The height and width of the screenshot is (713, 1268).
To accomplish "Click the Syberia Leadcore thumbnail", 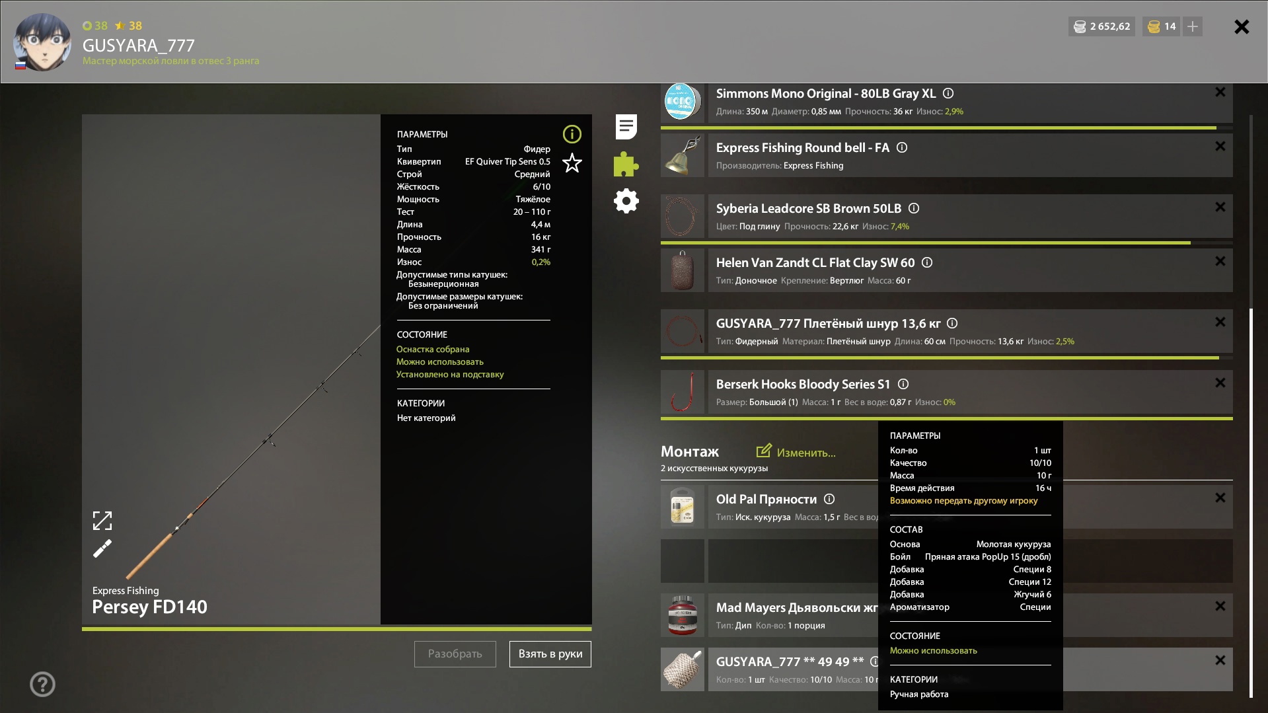I will (x=683, y=216).
